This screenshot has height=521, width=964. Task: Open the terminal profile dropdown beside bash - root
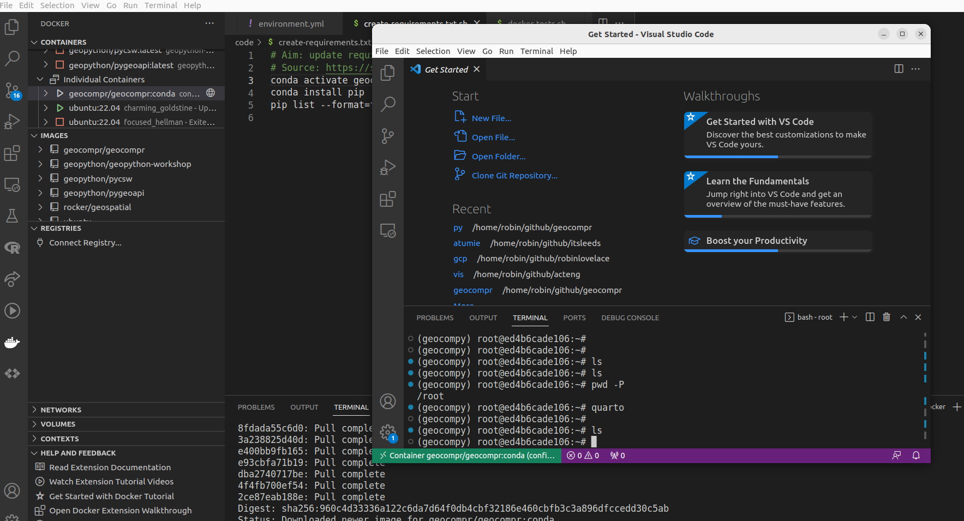[854, 317]
